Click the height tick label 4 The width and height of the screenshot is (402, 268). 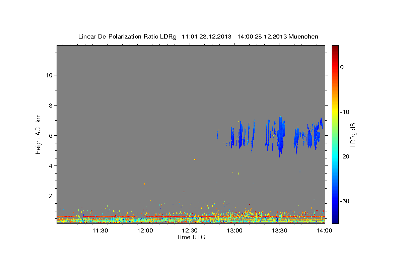tap(51, 165)
